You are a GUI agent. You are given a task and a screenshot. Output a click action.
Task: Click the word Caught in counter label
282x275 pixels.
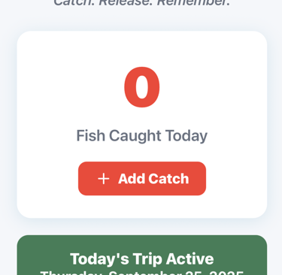(x=135, y=136)
